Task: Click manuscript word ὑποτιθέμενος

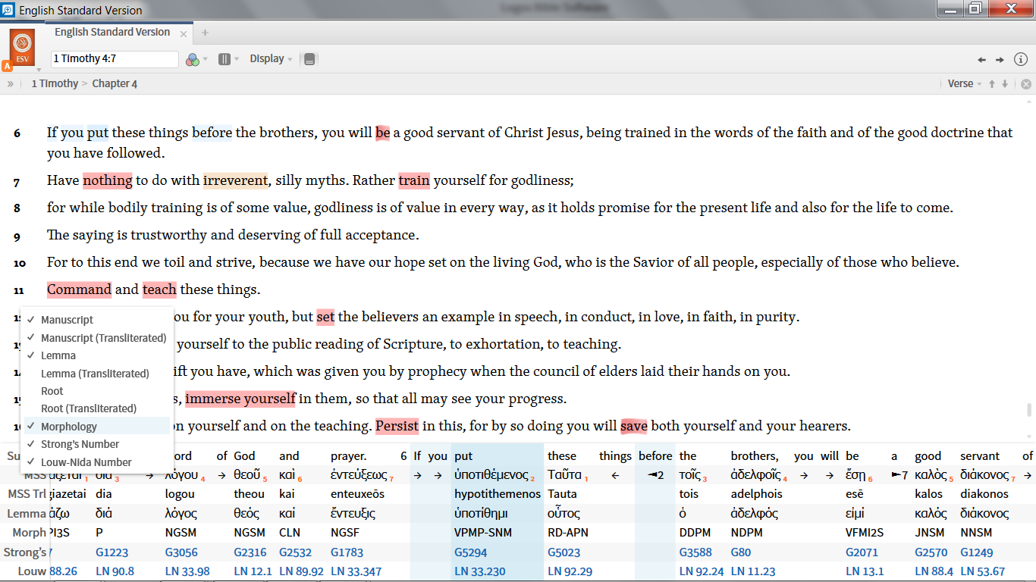Action: (491, 475)
